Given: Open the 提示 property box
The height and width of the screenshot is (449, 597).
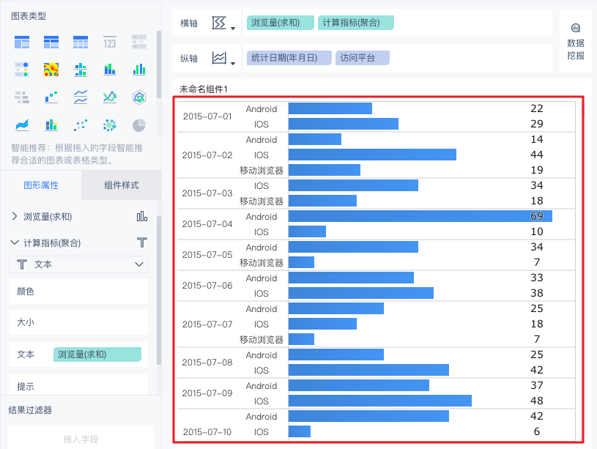Looking at the screenshot, I should click(78, 385).
